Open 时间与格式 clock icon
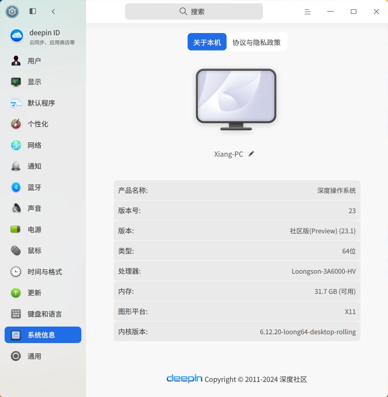 (16, 272)
